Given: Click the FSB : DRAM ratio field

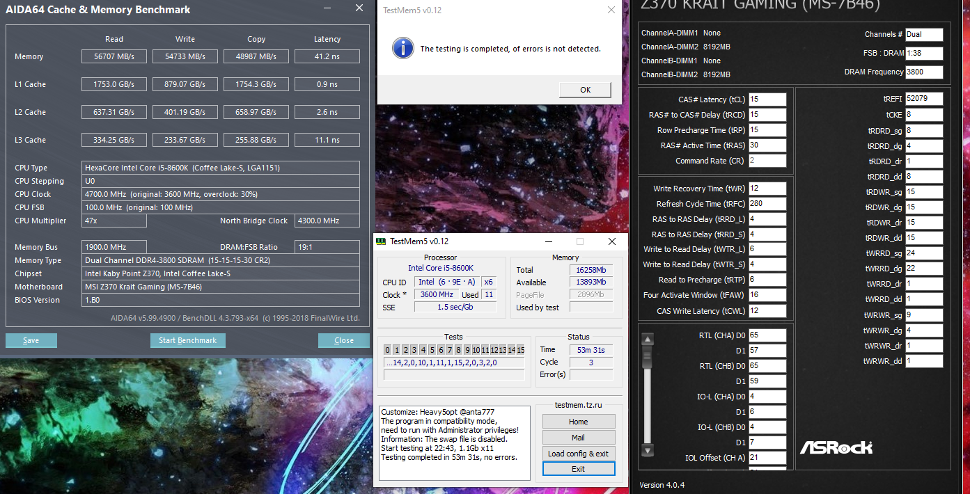Looking at the screenshot, I should 924,53.
